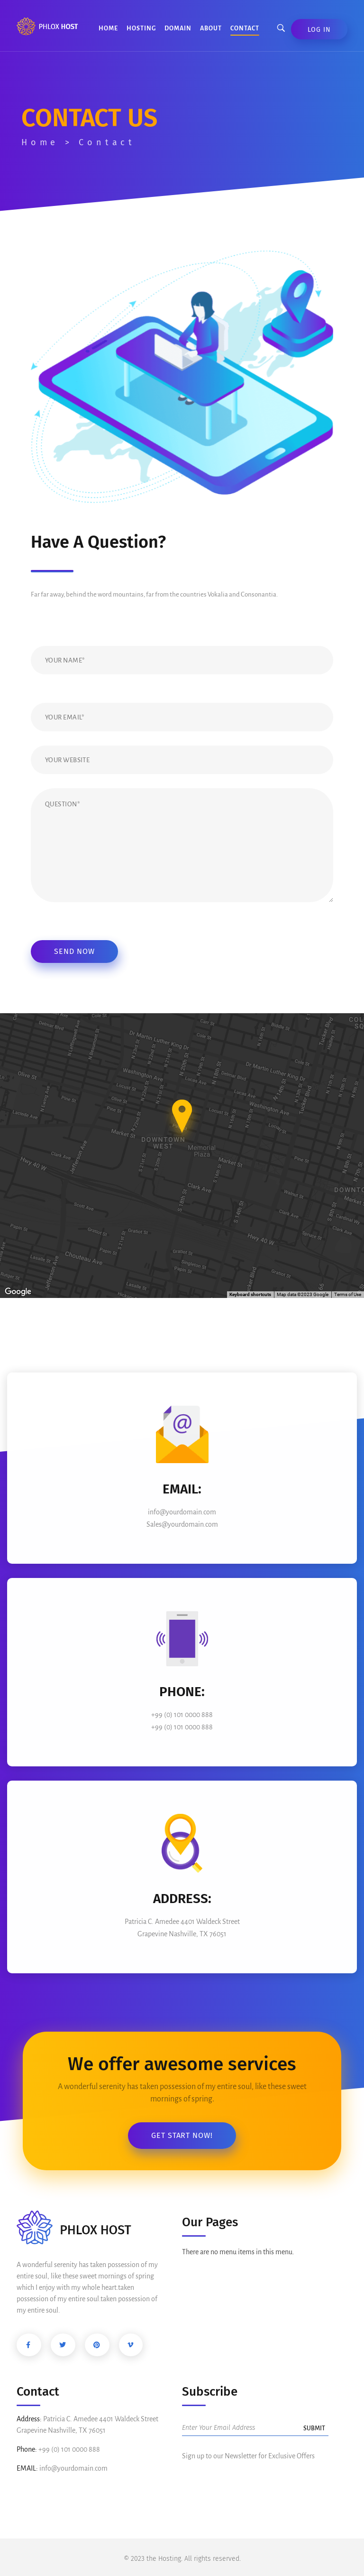Open the search magnifier icon

pyautogui.click(x=281, y=28)
